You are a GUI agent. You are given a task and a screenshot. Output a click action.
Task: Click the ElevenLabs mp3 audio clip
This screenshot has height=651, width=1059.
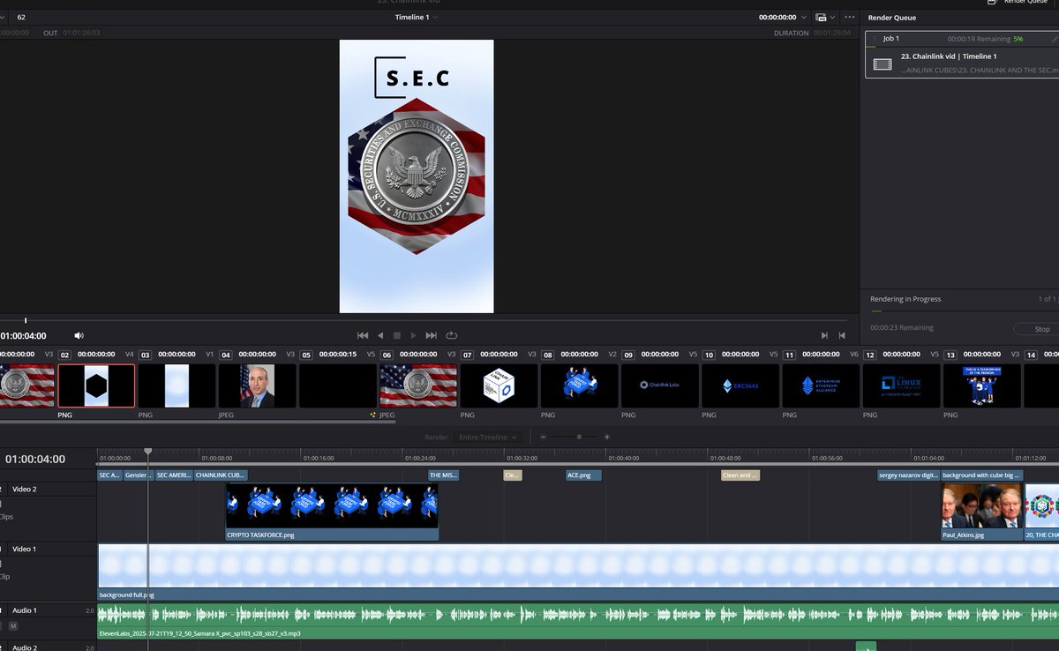tap(578, 621)
